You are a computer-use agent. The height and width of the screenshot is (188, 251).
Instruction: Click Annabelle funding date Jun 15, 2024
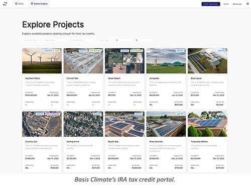point(177,95)
